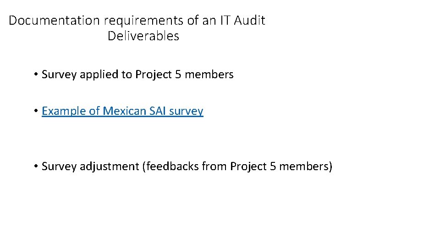Click the slide title 'Documentation requirements of an IT Audit'
The height and width of the screenshot is (247, 440).
137,21
